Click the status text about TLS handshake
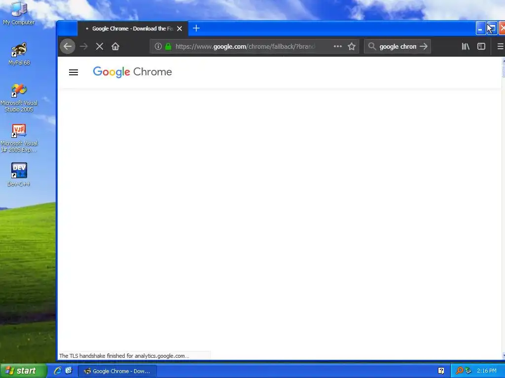505x378 pixels. tap(124, 356)
